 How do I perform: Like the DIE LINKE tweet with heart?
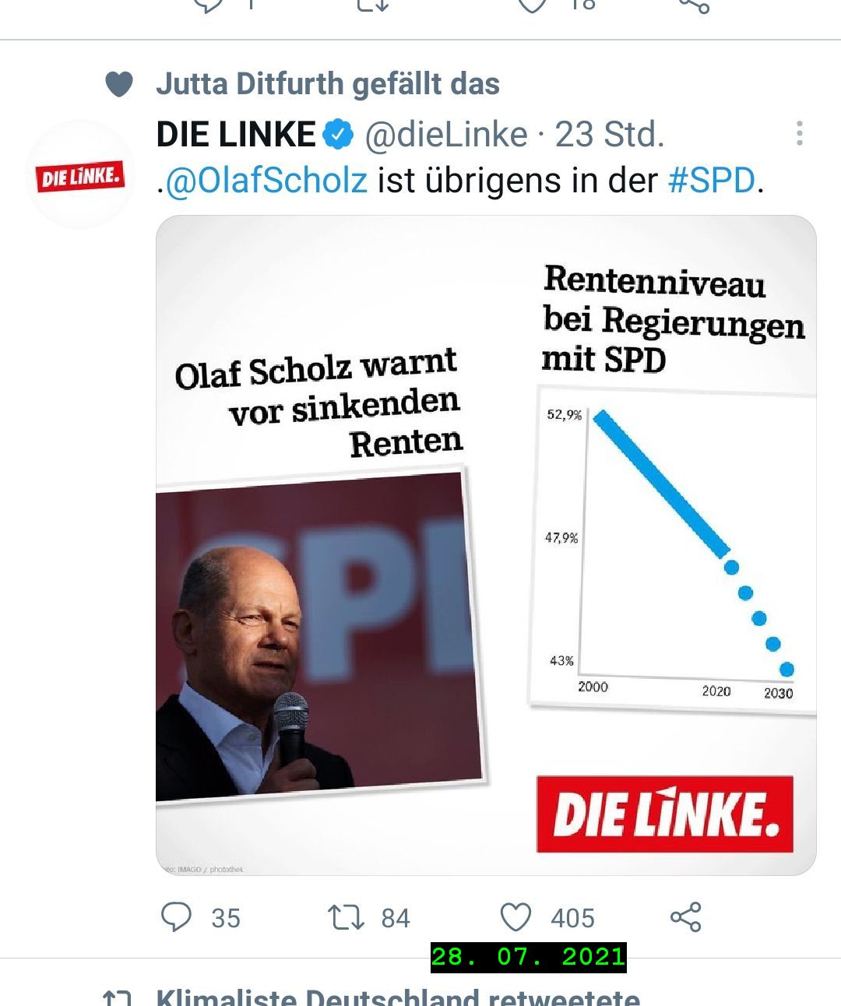(516, 917)
